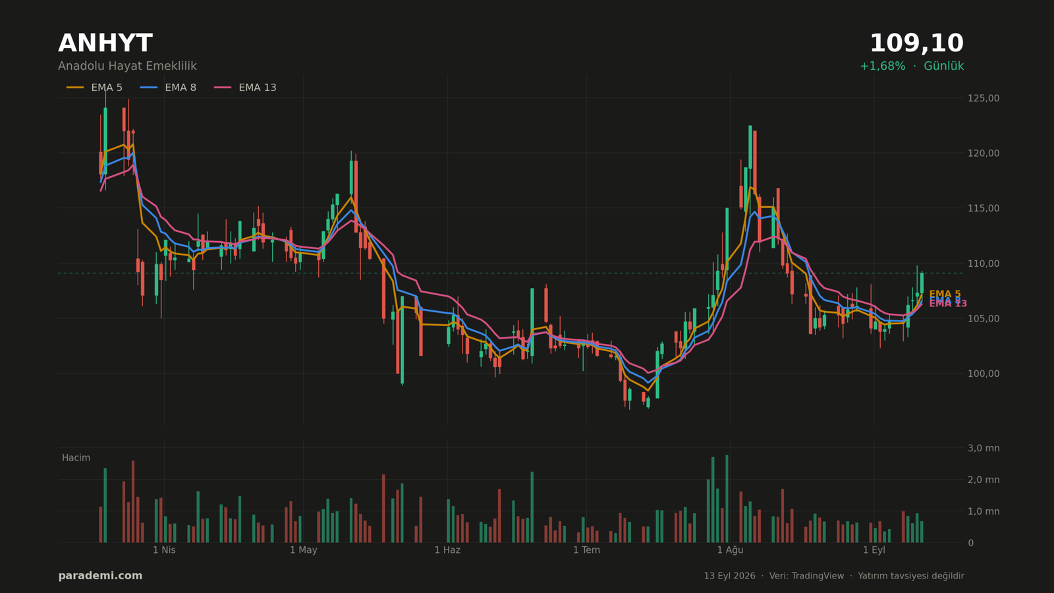Open the parademi.com footer link
Image resolution: width=1054 pixels, height=593 pixels.
click(x=100, y=576)
